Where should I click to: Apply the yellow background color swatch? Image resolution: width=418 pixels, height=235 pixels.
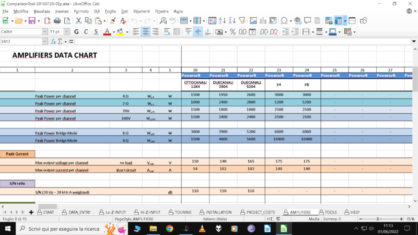coord(121,32)
